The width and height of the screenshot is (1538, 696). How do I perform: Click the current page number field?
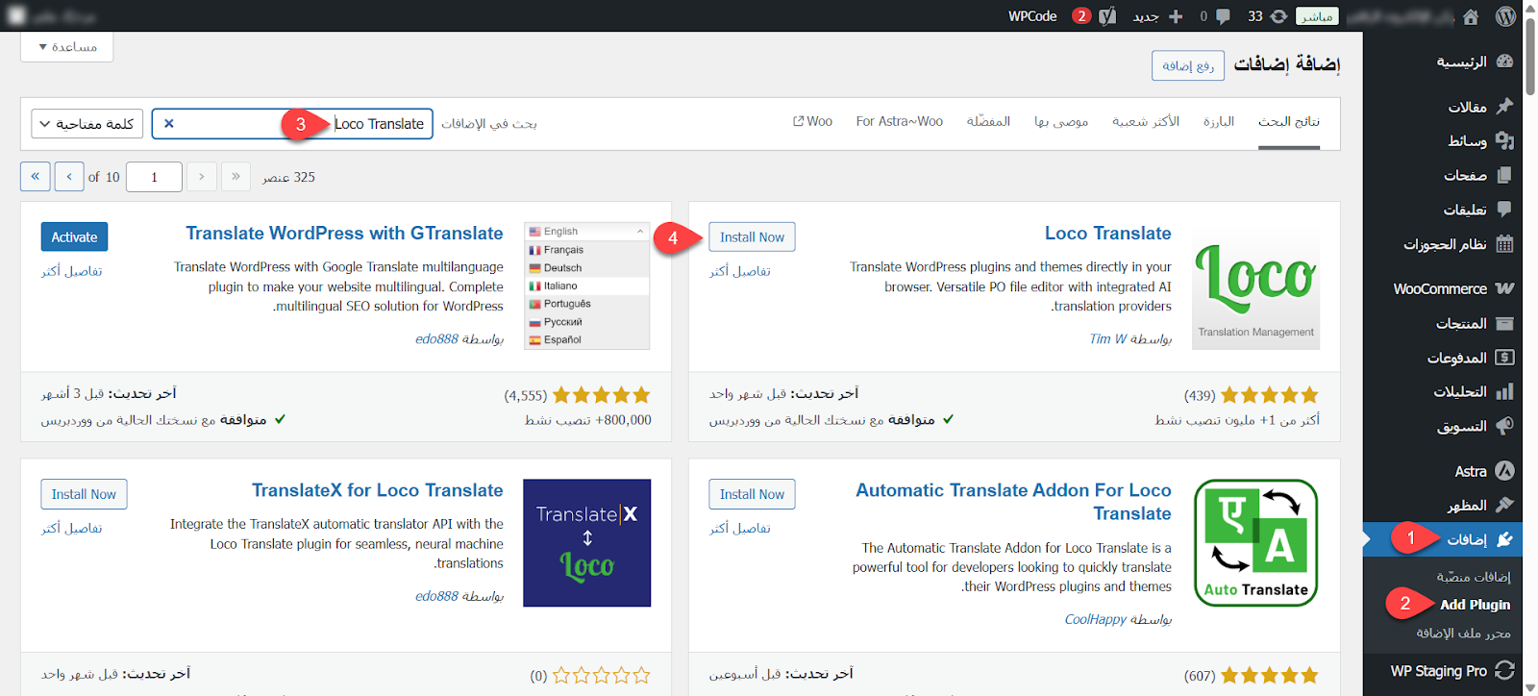tap(154, 177)
